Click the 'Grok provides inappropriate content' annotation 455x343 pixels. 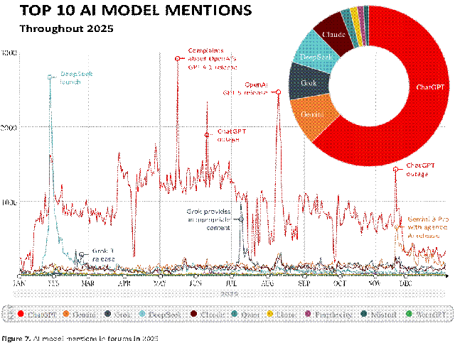pos(208,219)
